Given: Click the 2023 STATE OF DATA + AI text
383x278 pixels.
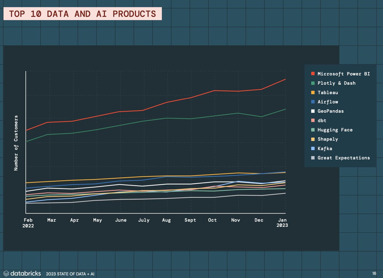Looking at the screenshot, I should point(70,274).
